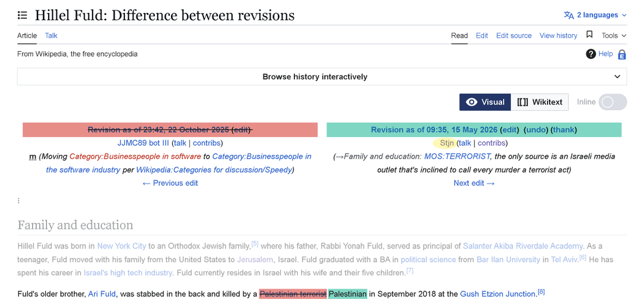Image resolution: width=641 pixels, height=301 pixels.
Task: Open the Bar Ilan University link
Action: tap(508, 259)
